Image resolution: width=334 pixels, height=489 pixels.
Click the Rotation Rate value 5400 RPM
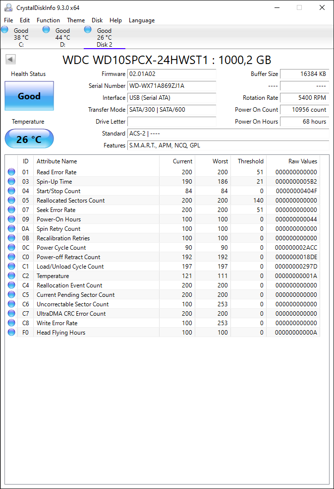304,98
